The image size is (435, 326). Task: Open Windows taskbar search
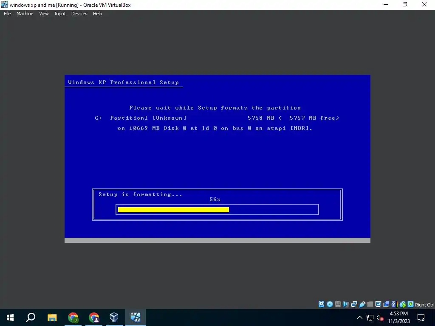coord(31,318)
